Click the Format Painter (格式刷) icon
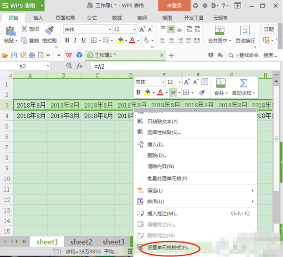The image size is (283, 257). click(x=49, y=31)
